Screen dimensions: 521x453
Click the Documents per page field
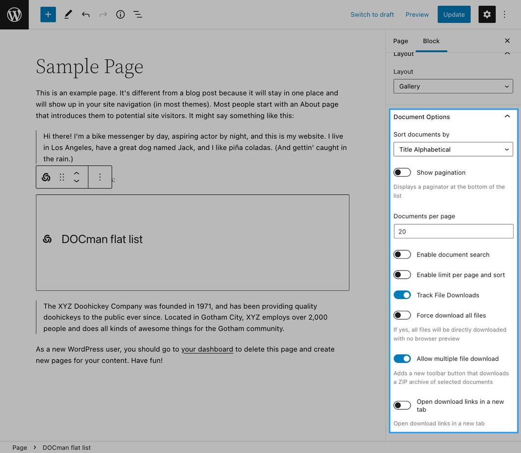453,231
